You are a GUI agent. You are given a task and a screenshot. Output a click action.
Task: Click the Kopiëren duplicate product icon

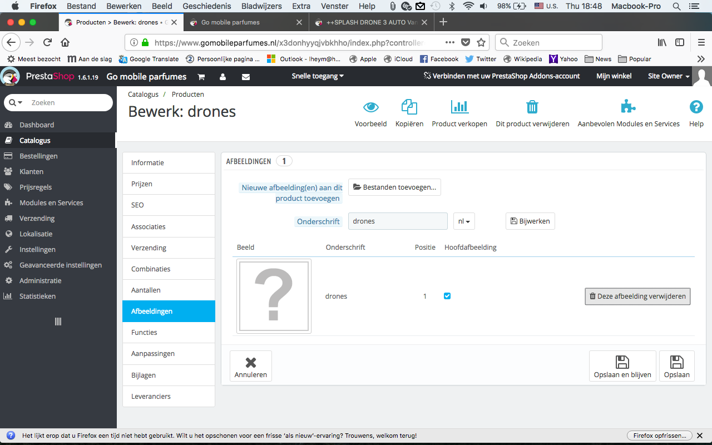point(409,106)
